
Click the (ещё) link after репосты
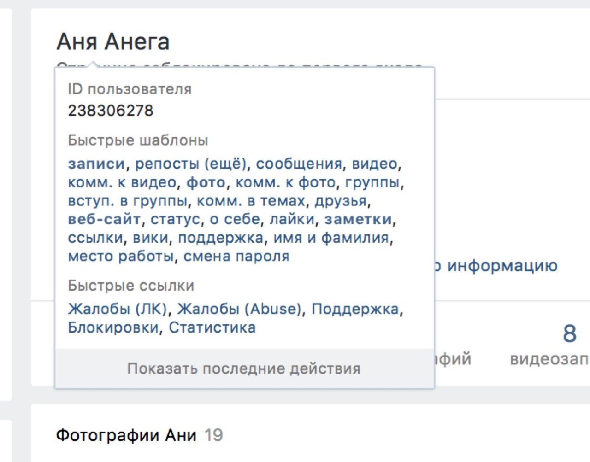click(x=225, y=164)
